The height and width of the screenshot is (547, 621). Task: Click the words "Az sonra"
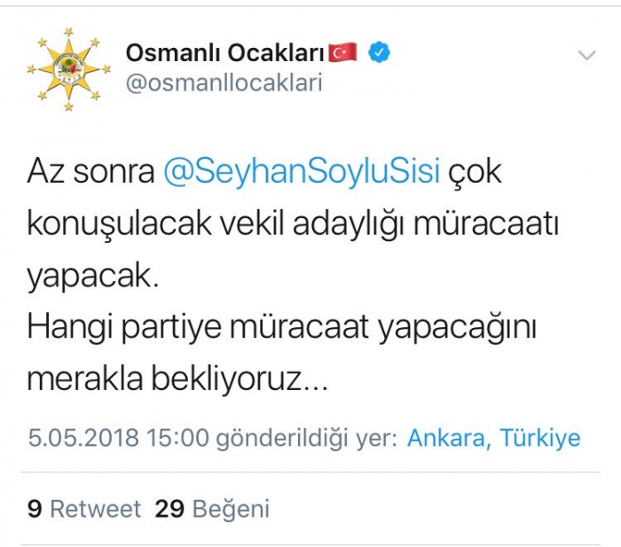pos(90,171)
